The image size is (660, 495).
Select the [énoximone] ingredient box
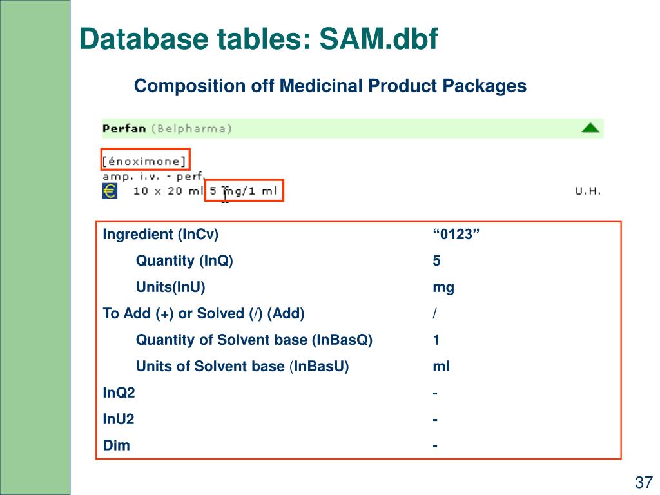[145, 159]
